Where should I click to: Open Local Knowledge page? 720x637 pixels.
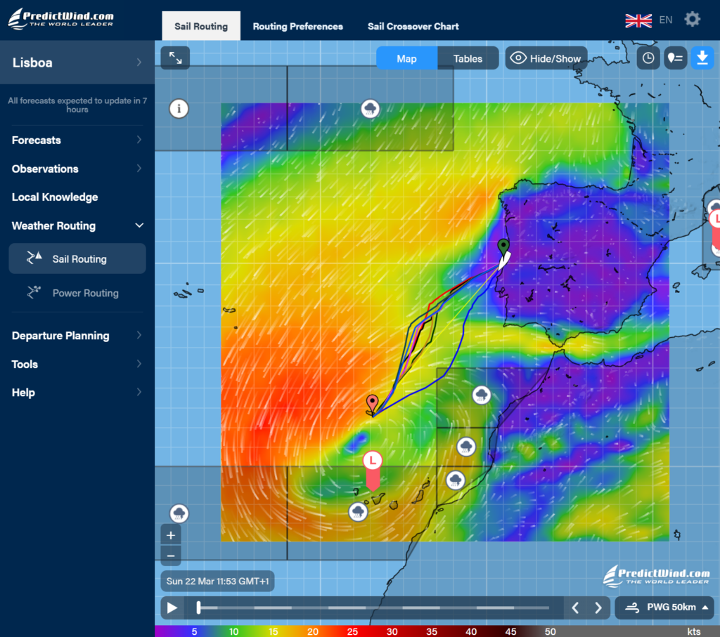(55, 197)
